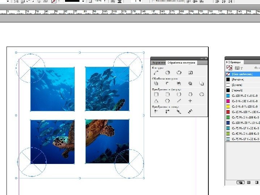Convert shape to triangle

coord(156,101)
